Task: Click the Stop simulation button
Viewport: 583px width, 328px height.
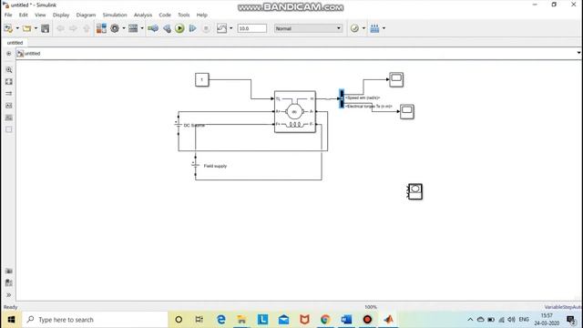Action: (206, 28)
